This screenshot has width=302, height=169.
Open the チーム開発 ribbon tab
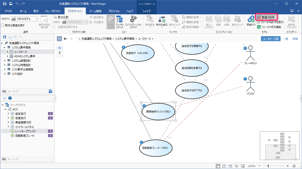[x=95, y=11]
